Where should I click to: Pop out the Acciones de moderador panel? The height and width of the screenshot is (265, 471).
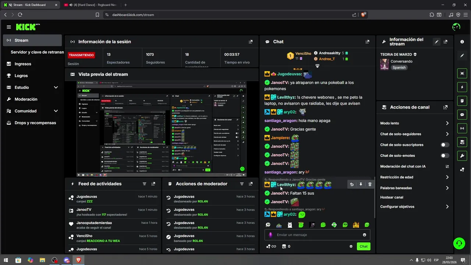pos(251,184)
